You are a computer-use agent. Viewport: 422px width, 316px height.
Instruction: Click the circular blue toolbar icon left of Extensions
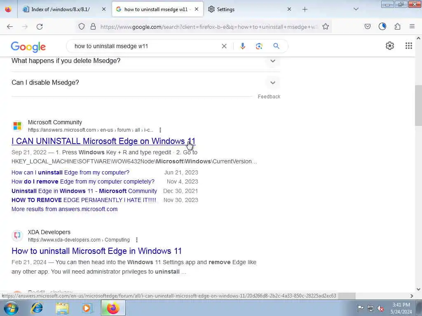382,26
